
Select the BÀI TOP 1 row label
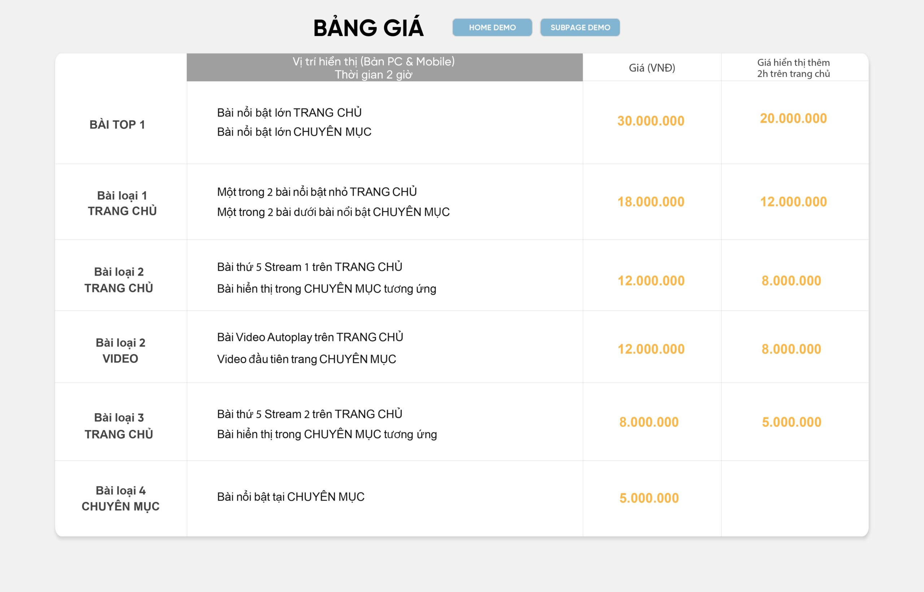[117, 125]
